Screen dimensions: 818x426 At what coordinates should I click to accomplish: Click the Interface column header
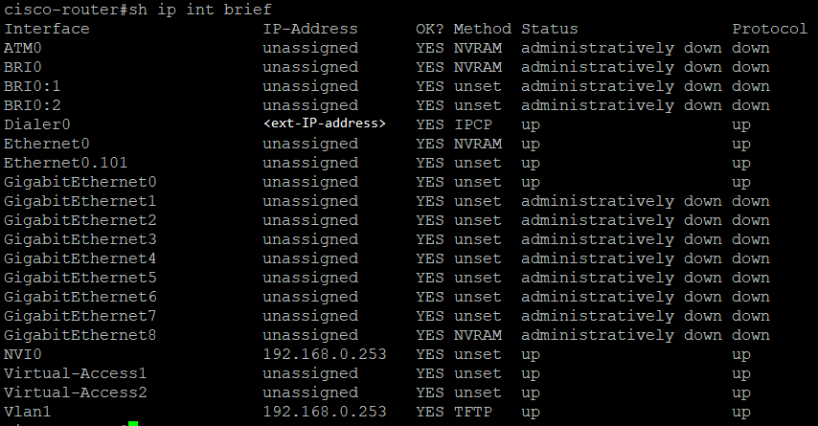click(47, 29)
